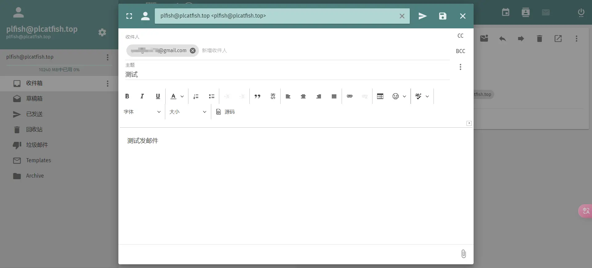Click the user avatar icon in sidebar
The height and width of the screenshot is (268, 592).
[18, 12]
